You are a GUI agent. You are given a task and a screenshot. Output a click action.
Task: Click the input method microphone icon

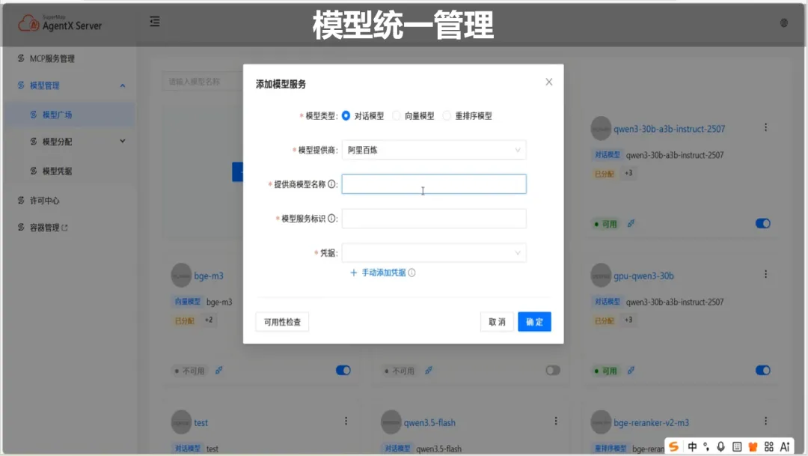tap(721, 447)
